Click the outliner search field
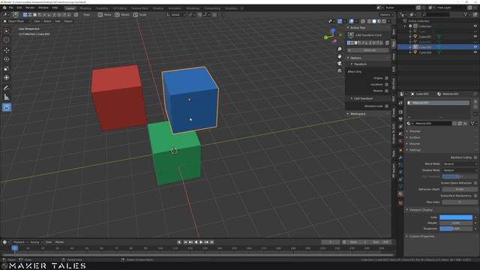 coord(435,15)
